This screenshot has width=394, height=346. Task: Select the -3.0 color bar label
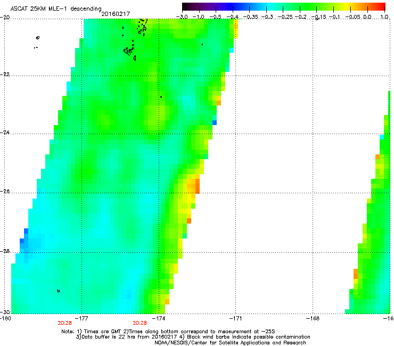(x=182, y=17)
